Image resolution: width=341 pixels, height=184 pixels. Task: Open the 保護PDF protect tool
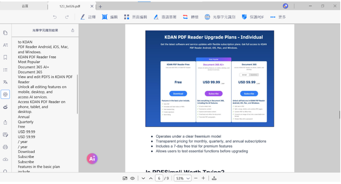tap(253, 17)
